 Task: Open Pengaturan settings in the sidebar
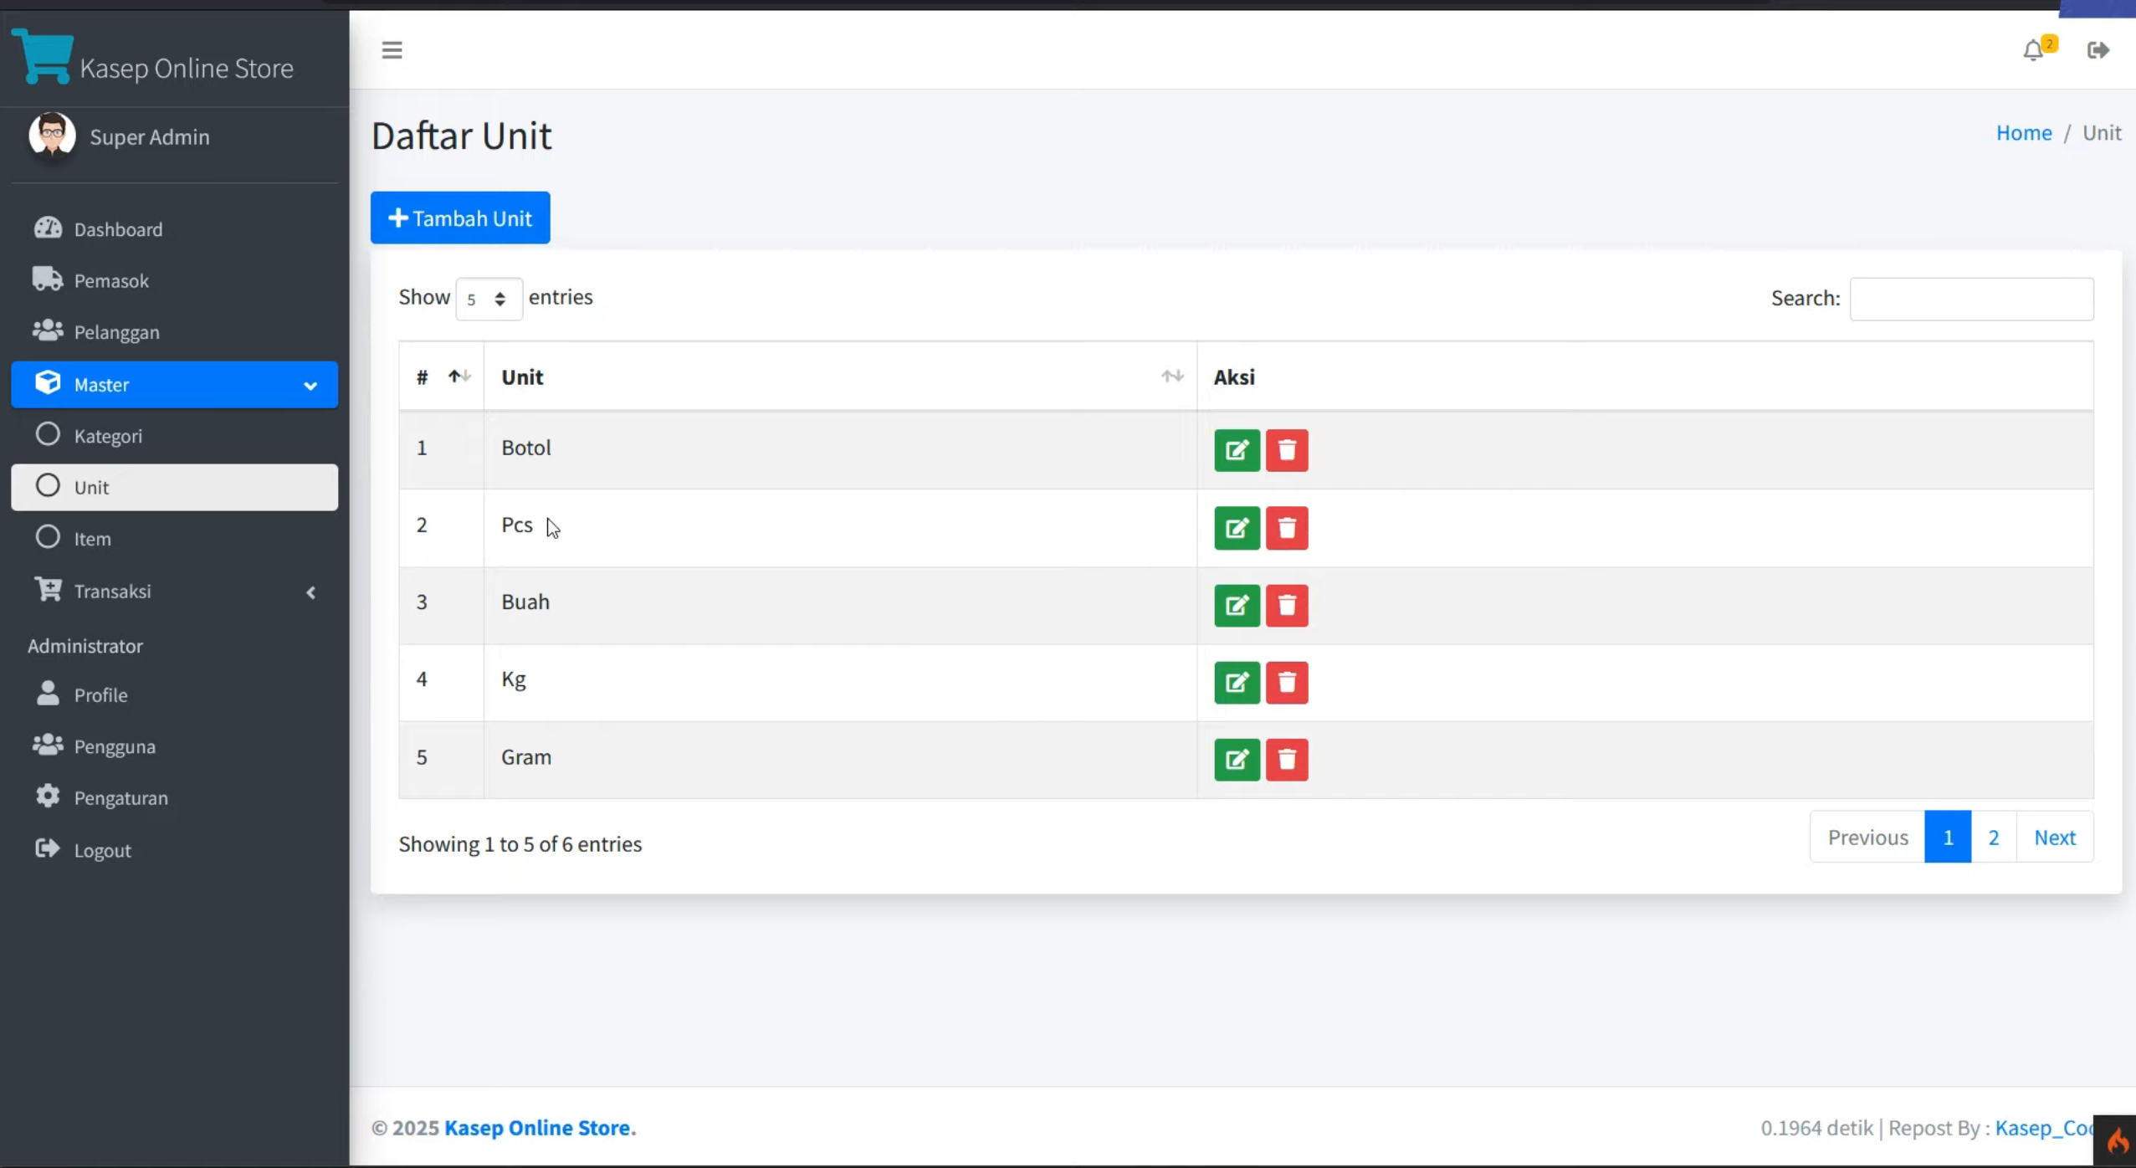click(x=174, y=798)
